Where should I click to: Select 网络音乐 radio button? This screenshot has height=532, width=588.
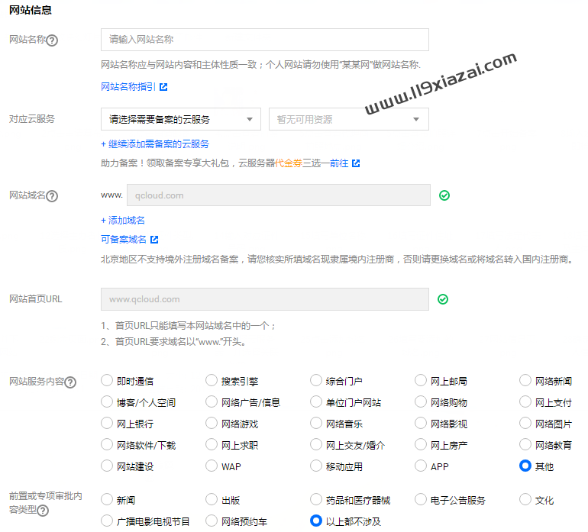(x=316, y=423)
